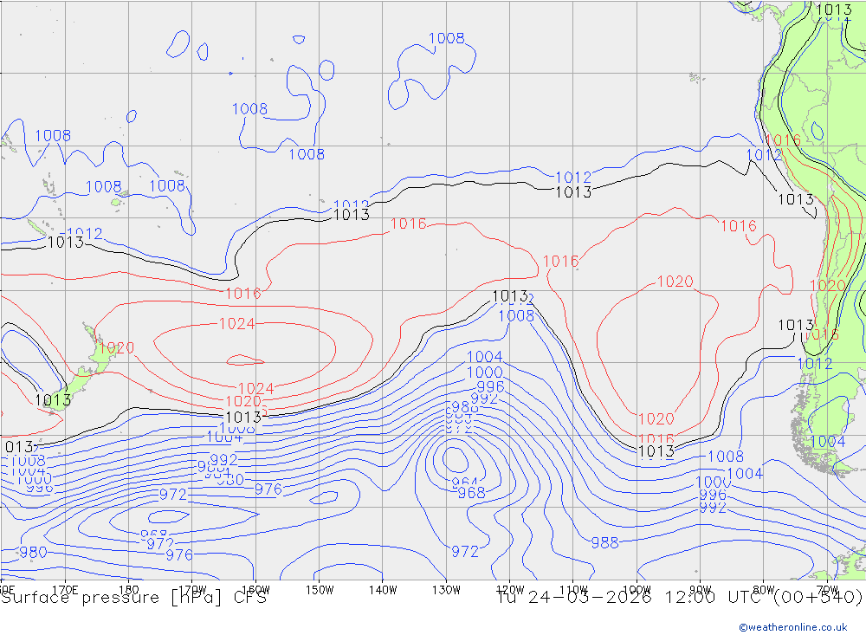Screen dimensions: 866x635
Task: Click the 'Surface pressure [hPa] CFS' title
Action: click(x=133, y=598)
